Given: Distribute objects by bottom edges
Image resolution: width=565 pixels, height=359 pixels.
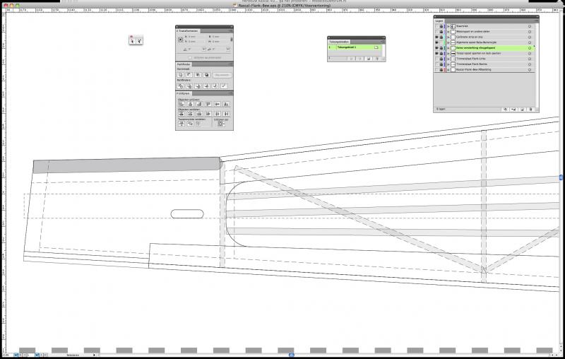Looking at the screenshot, I should 199,114.
